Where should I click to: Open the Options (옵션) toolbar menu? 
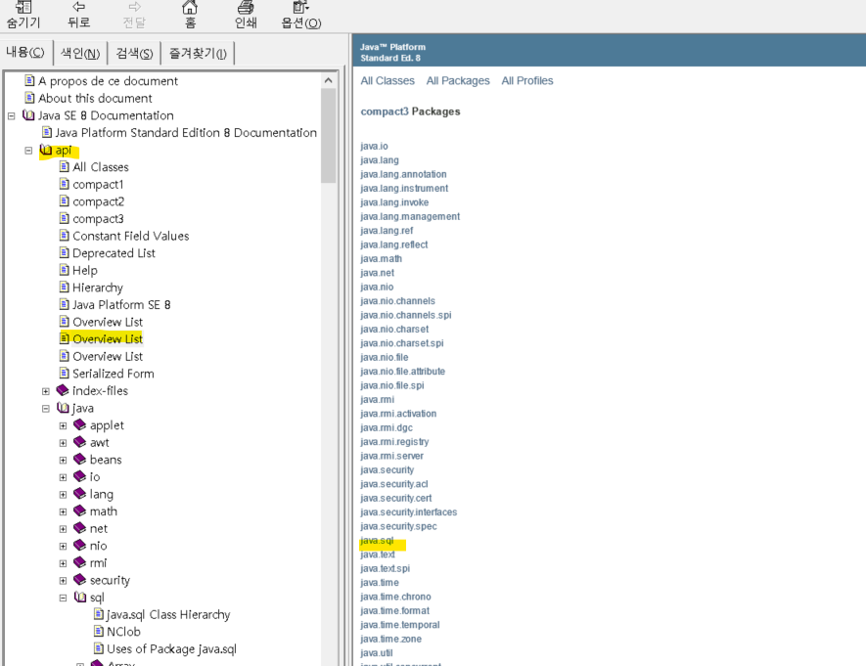[x=301, y=15]
